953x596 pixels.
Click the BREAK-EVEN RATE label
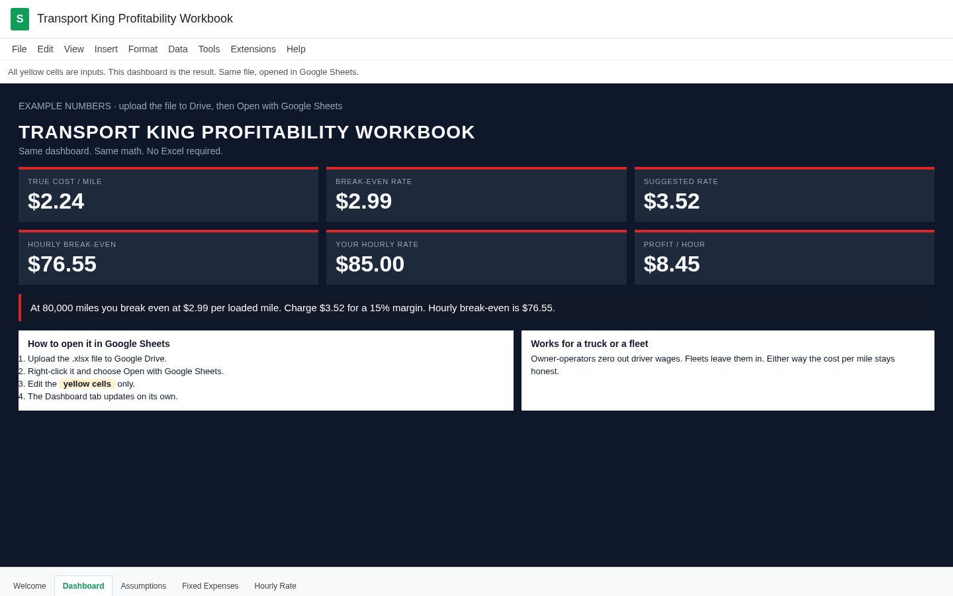click(x=374, y=181)
